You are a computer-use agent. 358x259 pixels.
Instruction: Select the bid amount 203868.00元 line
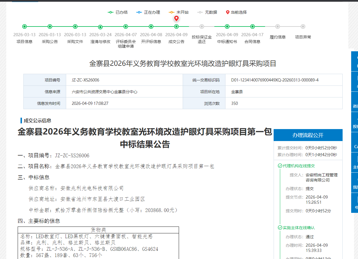click(103, 210)
